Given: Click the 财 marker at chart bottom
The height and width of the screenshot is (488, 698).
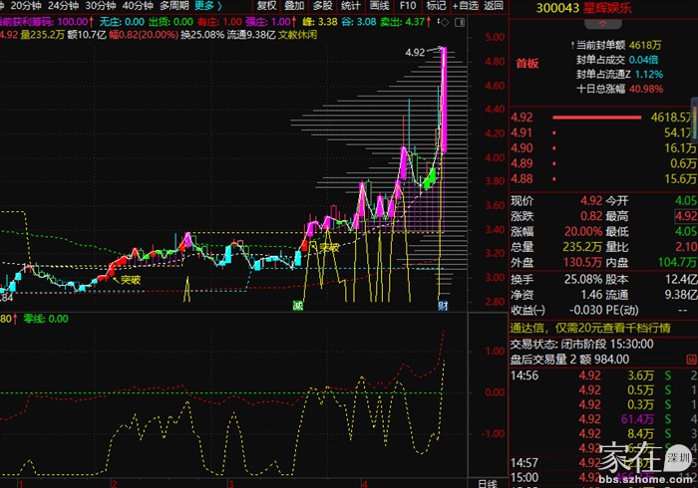Looking at the screenshot, I should [x=443, y=306].
